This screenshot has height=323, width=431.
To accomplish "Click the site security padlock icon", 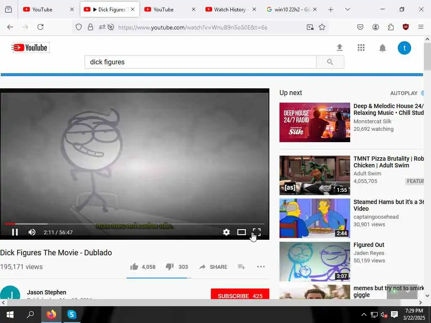I will 90,27.
